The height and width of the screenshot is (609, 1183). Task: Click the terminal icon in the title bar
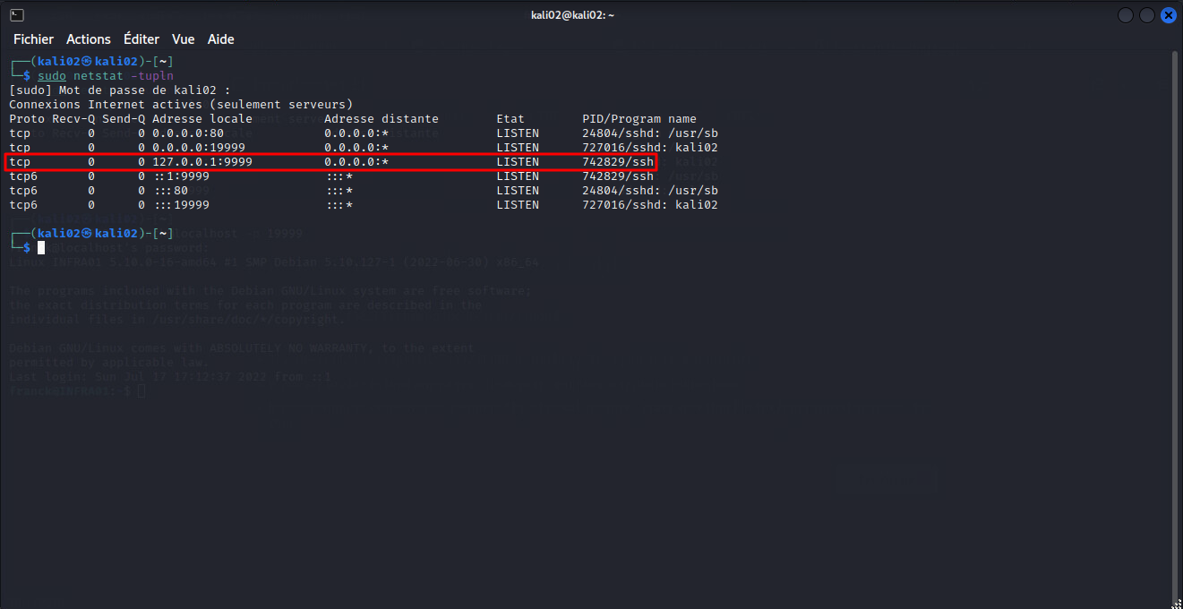16,15
